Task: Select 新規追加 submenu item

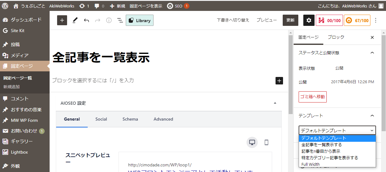Action: pyautogui.click(x=12, y=87)
